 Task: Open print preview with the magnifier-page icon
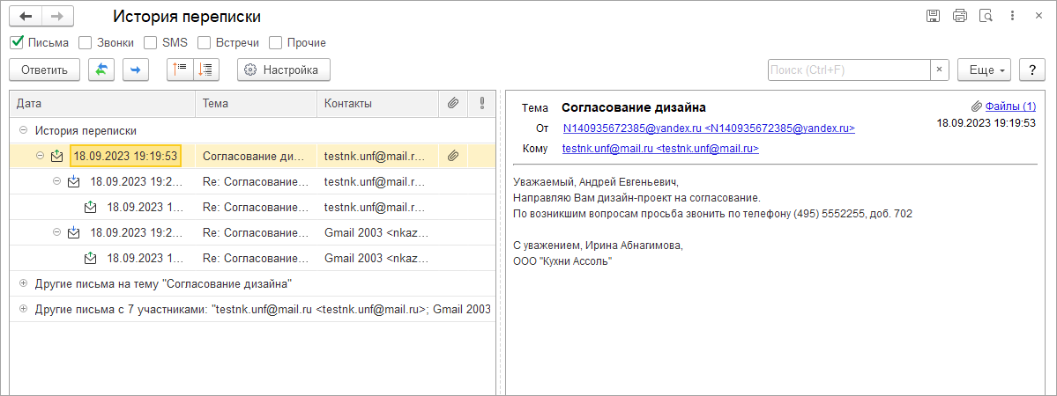(x=986, y=16)
